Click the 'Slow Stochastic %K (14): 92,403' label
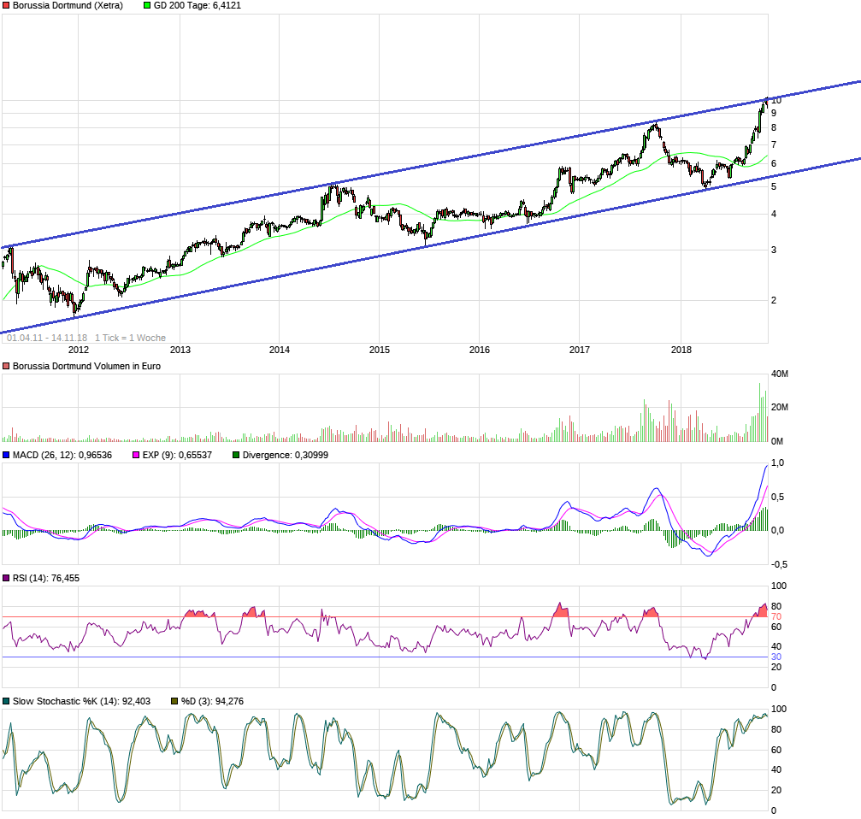The height and width of the screenshot is (819, 861). (x=81, y=701)
